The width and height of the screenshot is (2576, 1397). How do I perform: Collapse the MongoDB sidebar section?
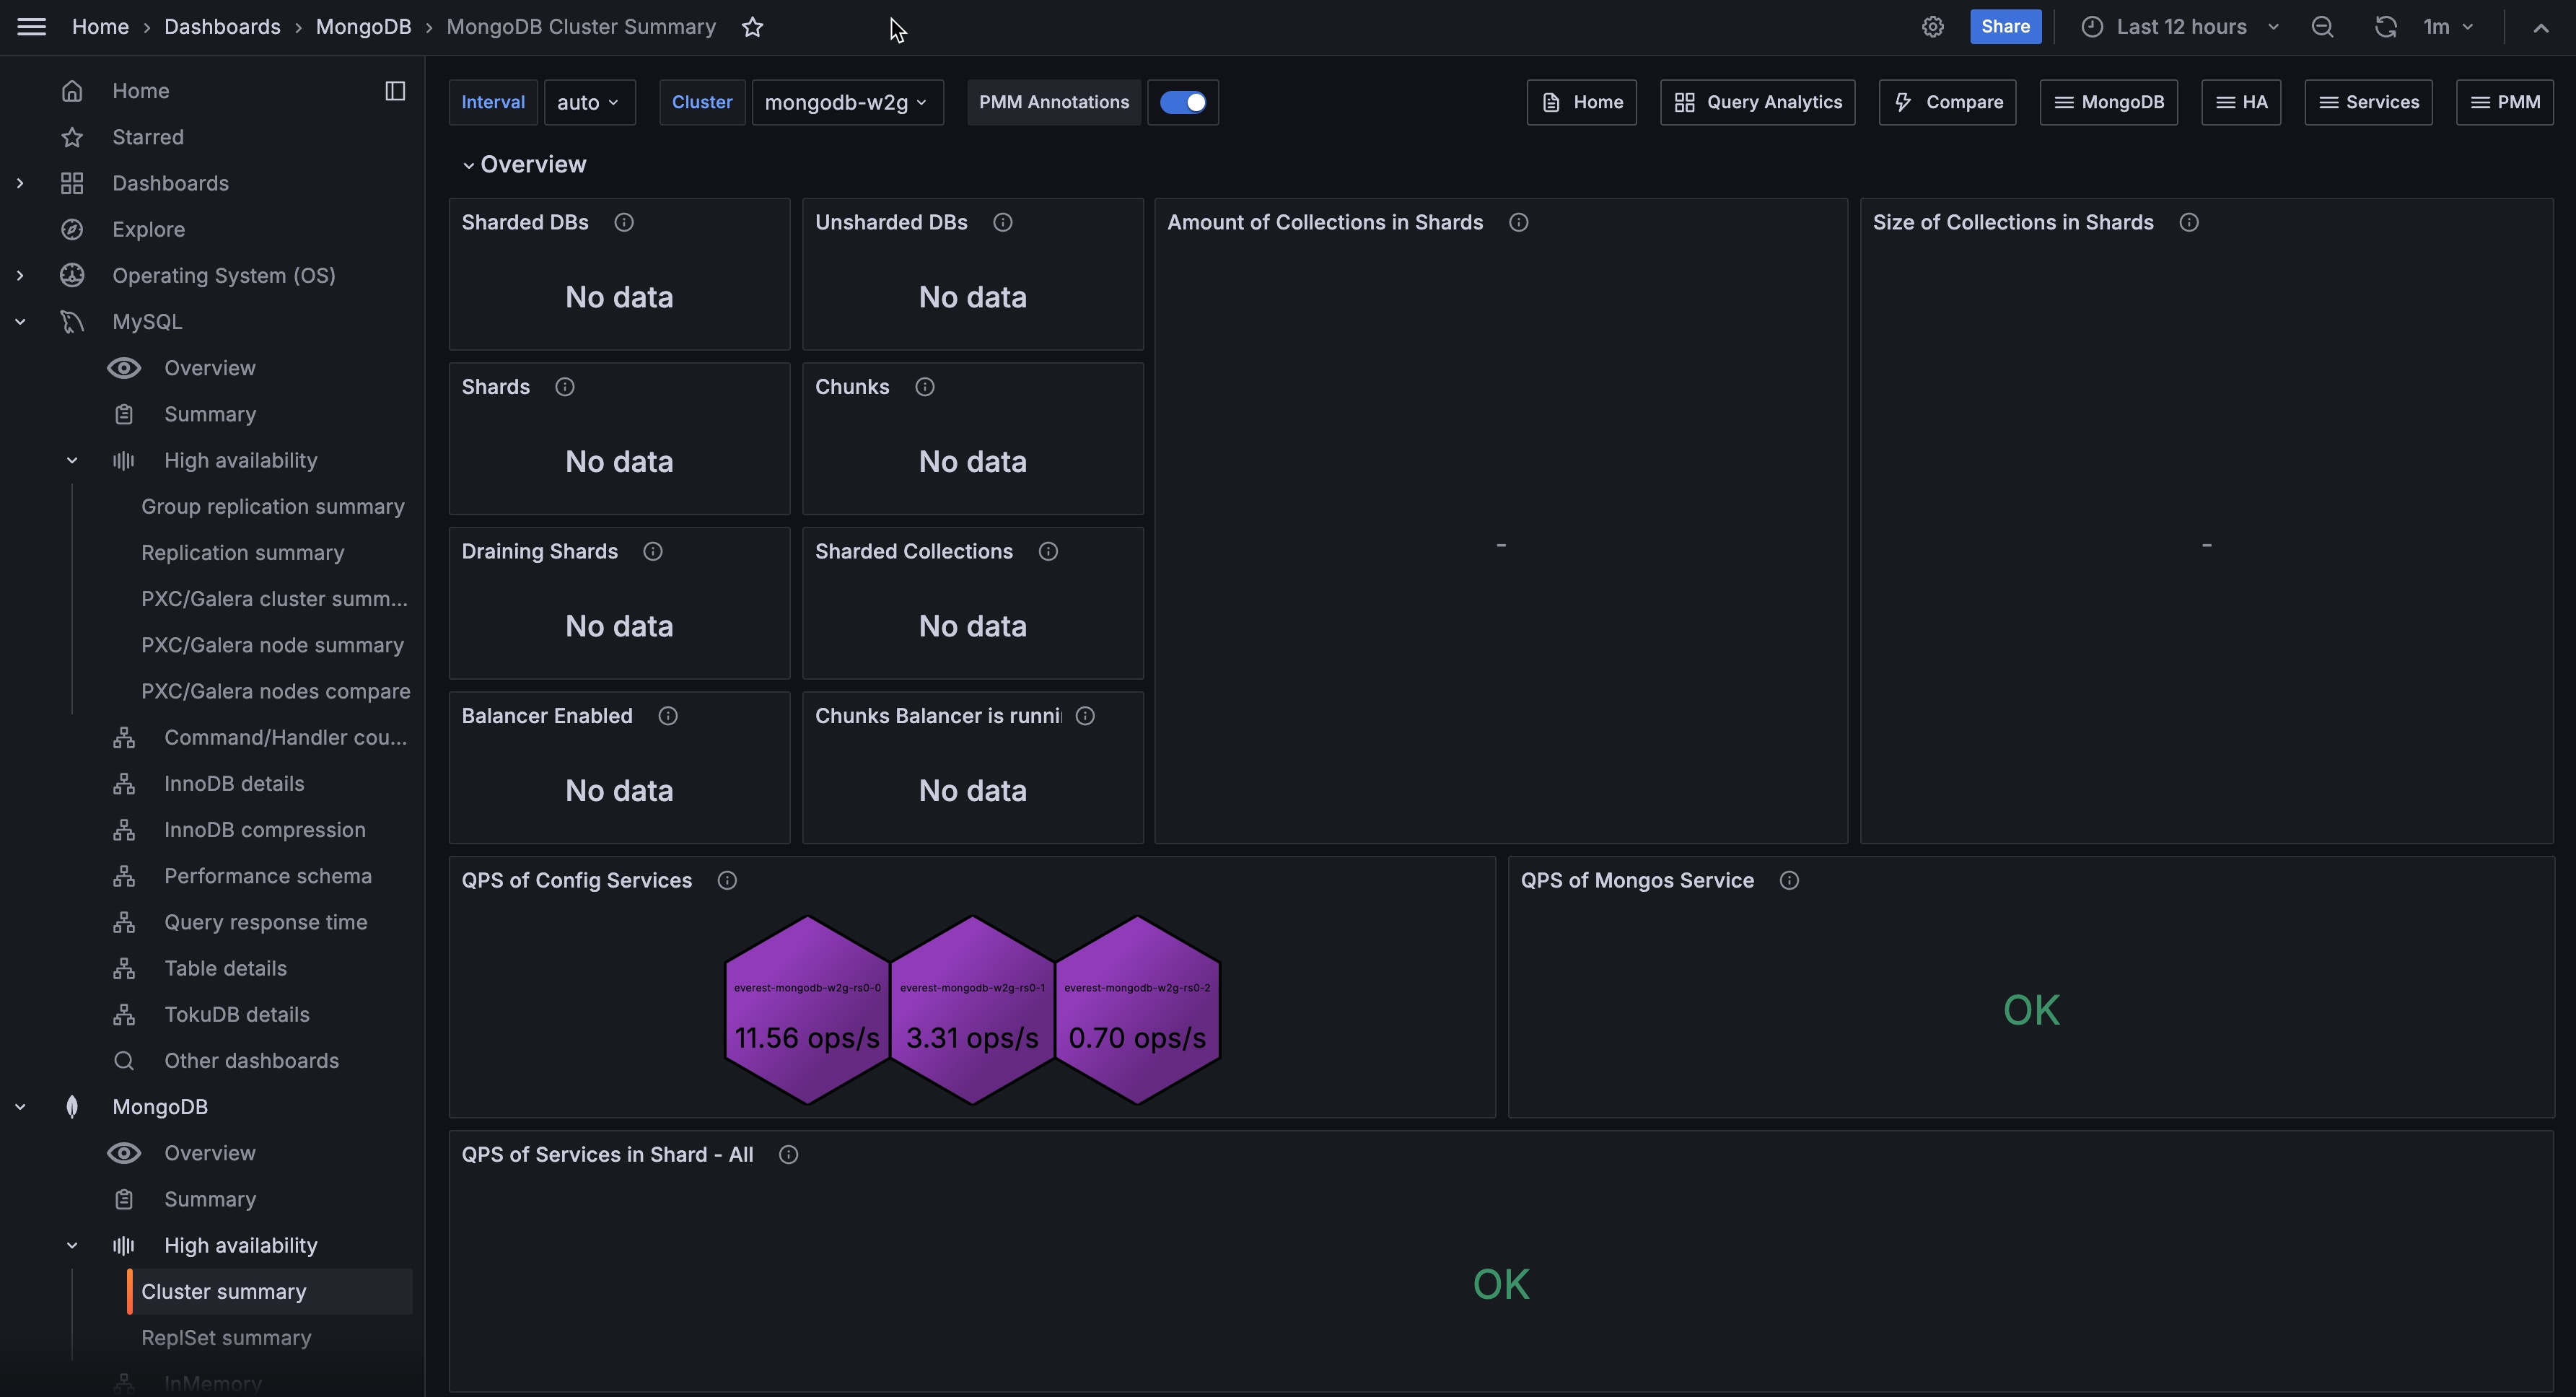(x=20, y=1107)
